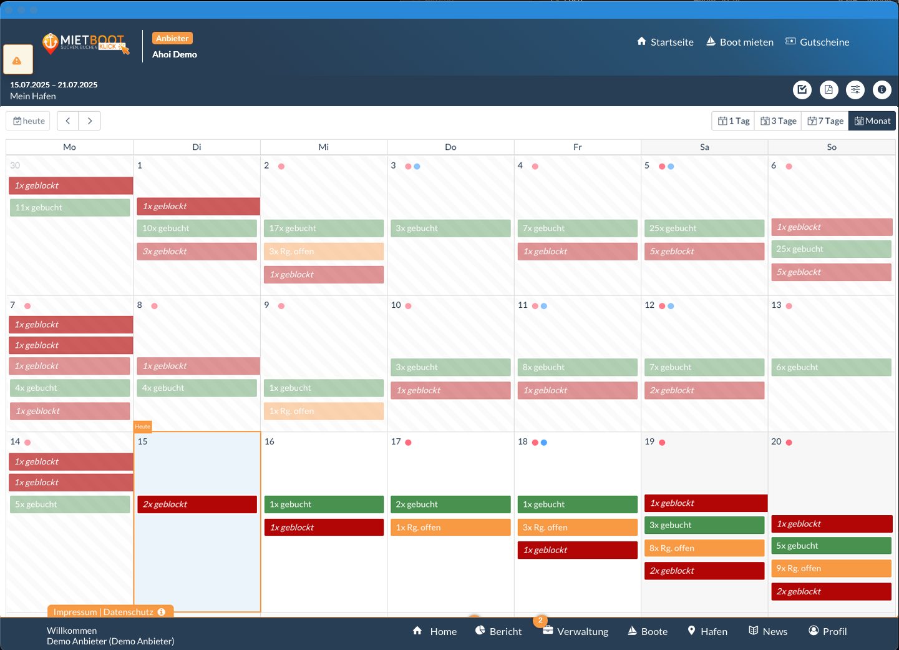The width and height of the screenshot is (899, 650).
Task: Open the checkmark task icon button
Action: [x=802, y=90]
